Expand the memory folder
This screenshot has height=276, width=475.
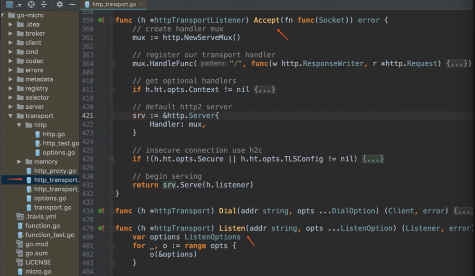pyautogui.click(x=19, y=162)
